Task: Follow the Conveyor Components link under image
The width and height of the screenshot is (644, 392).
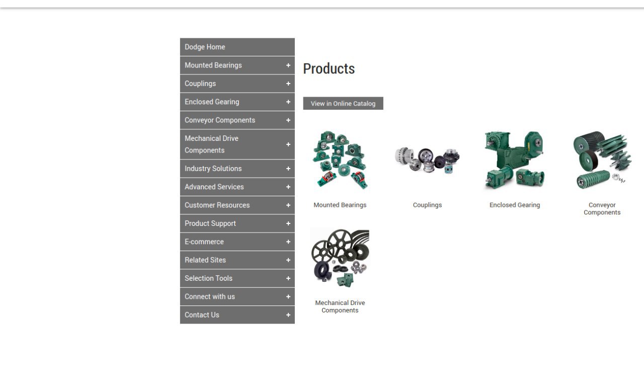Action: tap(602, 209)
